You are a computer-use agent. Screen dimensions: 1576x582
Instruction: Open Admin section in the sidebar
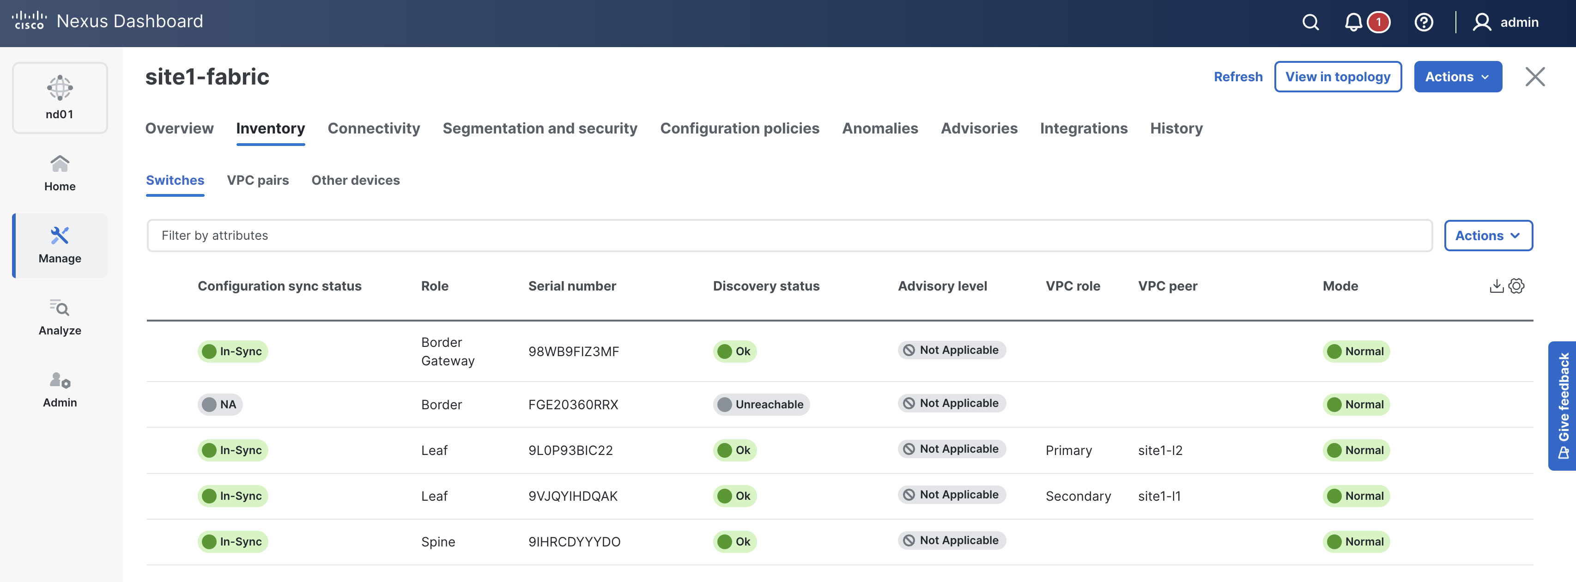click(x=60, y=389)
